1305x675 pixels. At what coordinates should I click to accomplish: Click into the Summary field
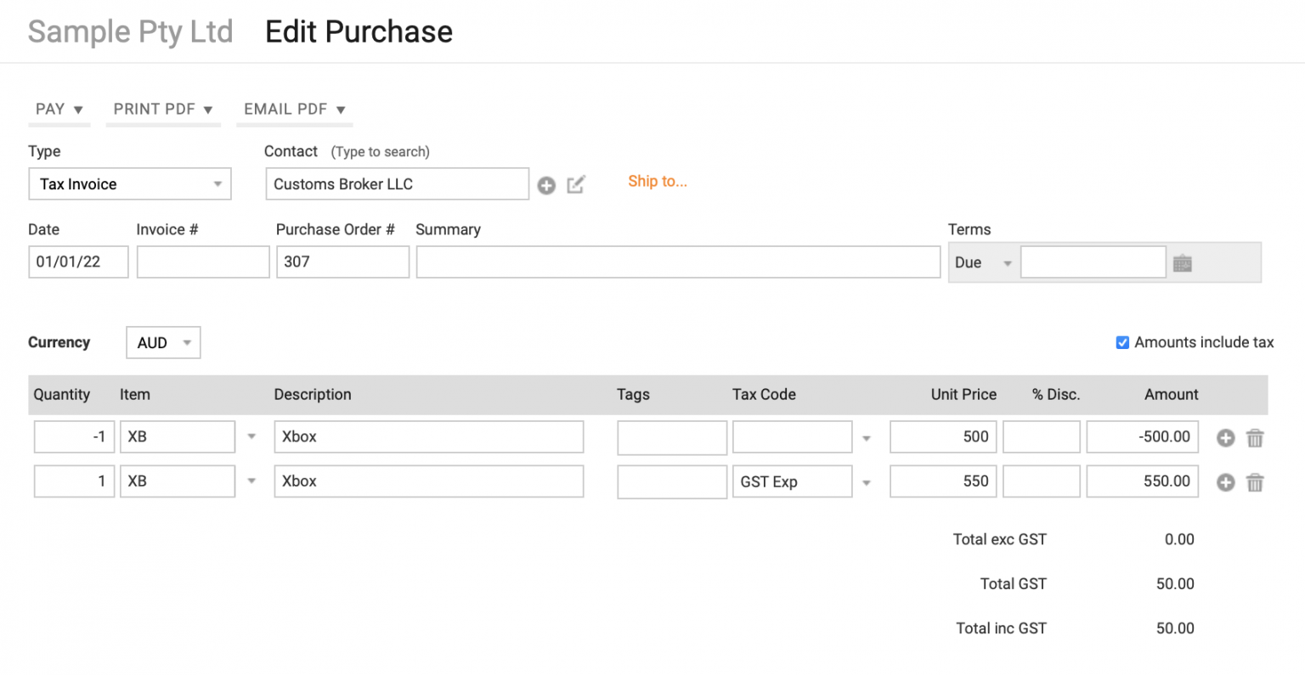pos(677,262)
